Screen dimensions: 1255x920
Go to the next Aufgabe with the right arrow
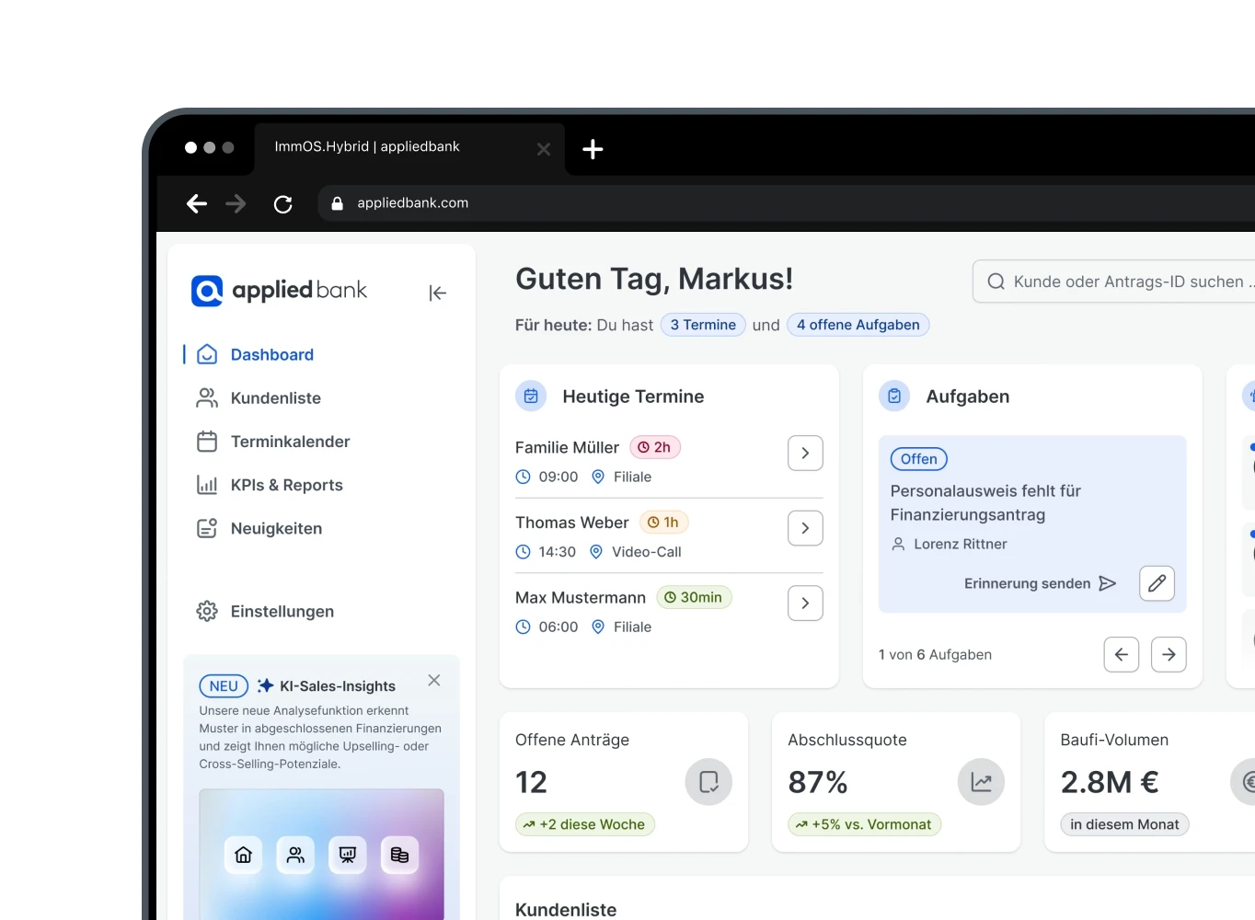click(x=1169, y=654)
